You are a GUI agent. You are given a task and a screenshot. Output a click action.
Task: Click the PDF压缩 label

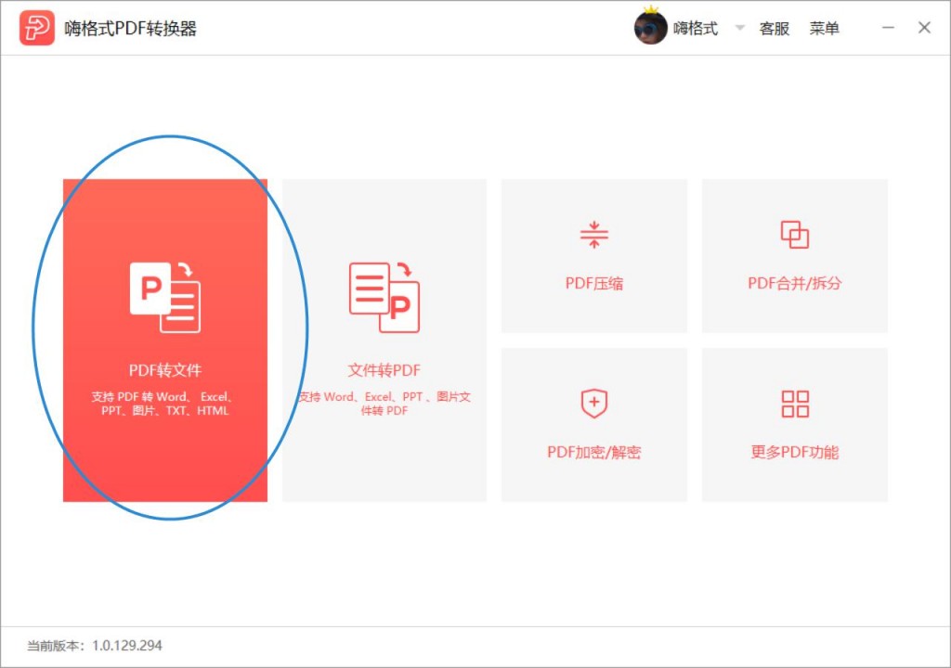point(594,283)
